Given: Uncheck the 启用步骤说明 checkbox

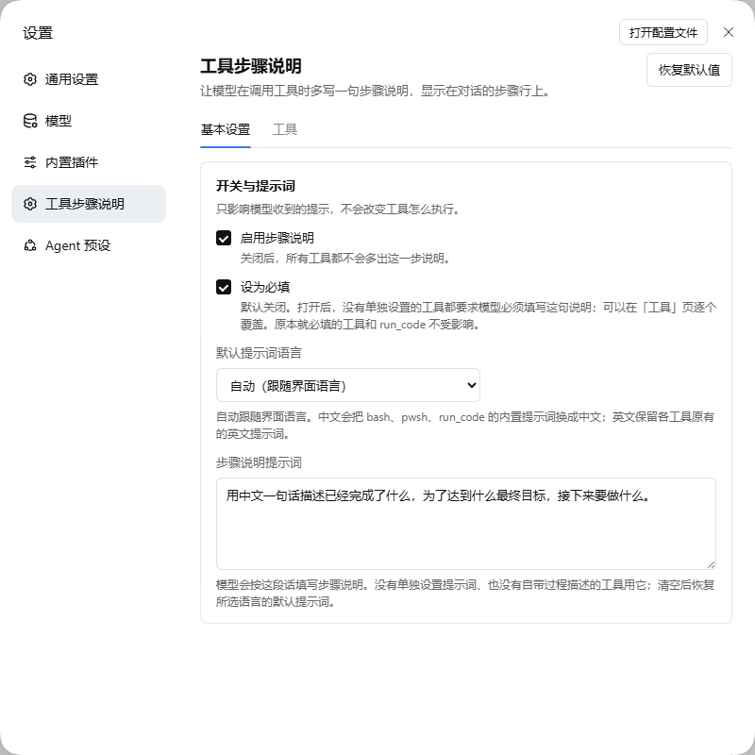Looking at the screenshot, I should coord(224,238).
